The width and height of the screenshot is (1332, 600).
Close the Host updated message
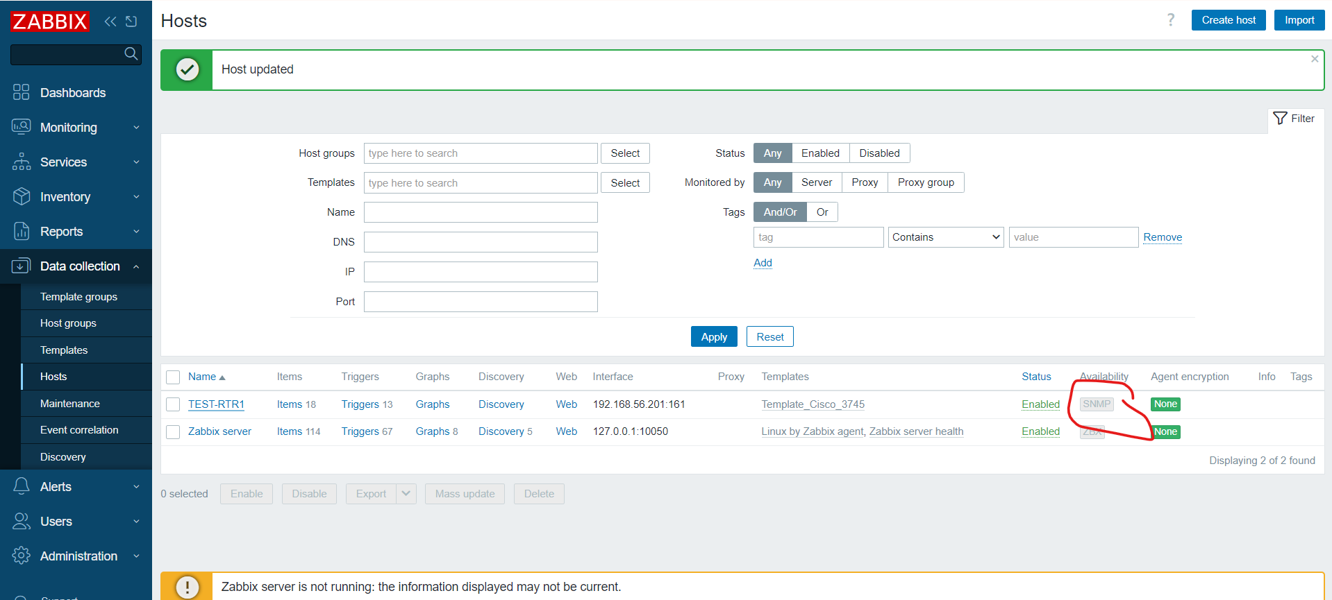click(x=1315, y=59)
